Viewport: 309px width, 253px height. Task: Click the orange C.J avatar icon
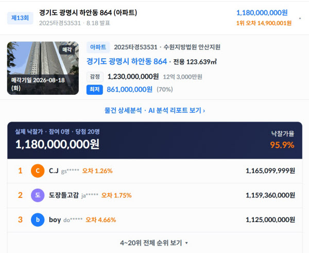[38, 171]
